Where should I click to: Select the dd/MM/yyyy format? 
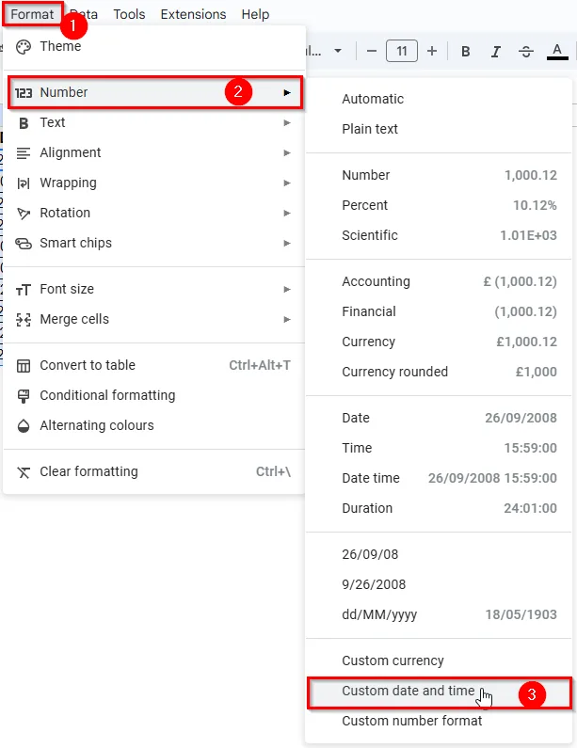(439, 615)
